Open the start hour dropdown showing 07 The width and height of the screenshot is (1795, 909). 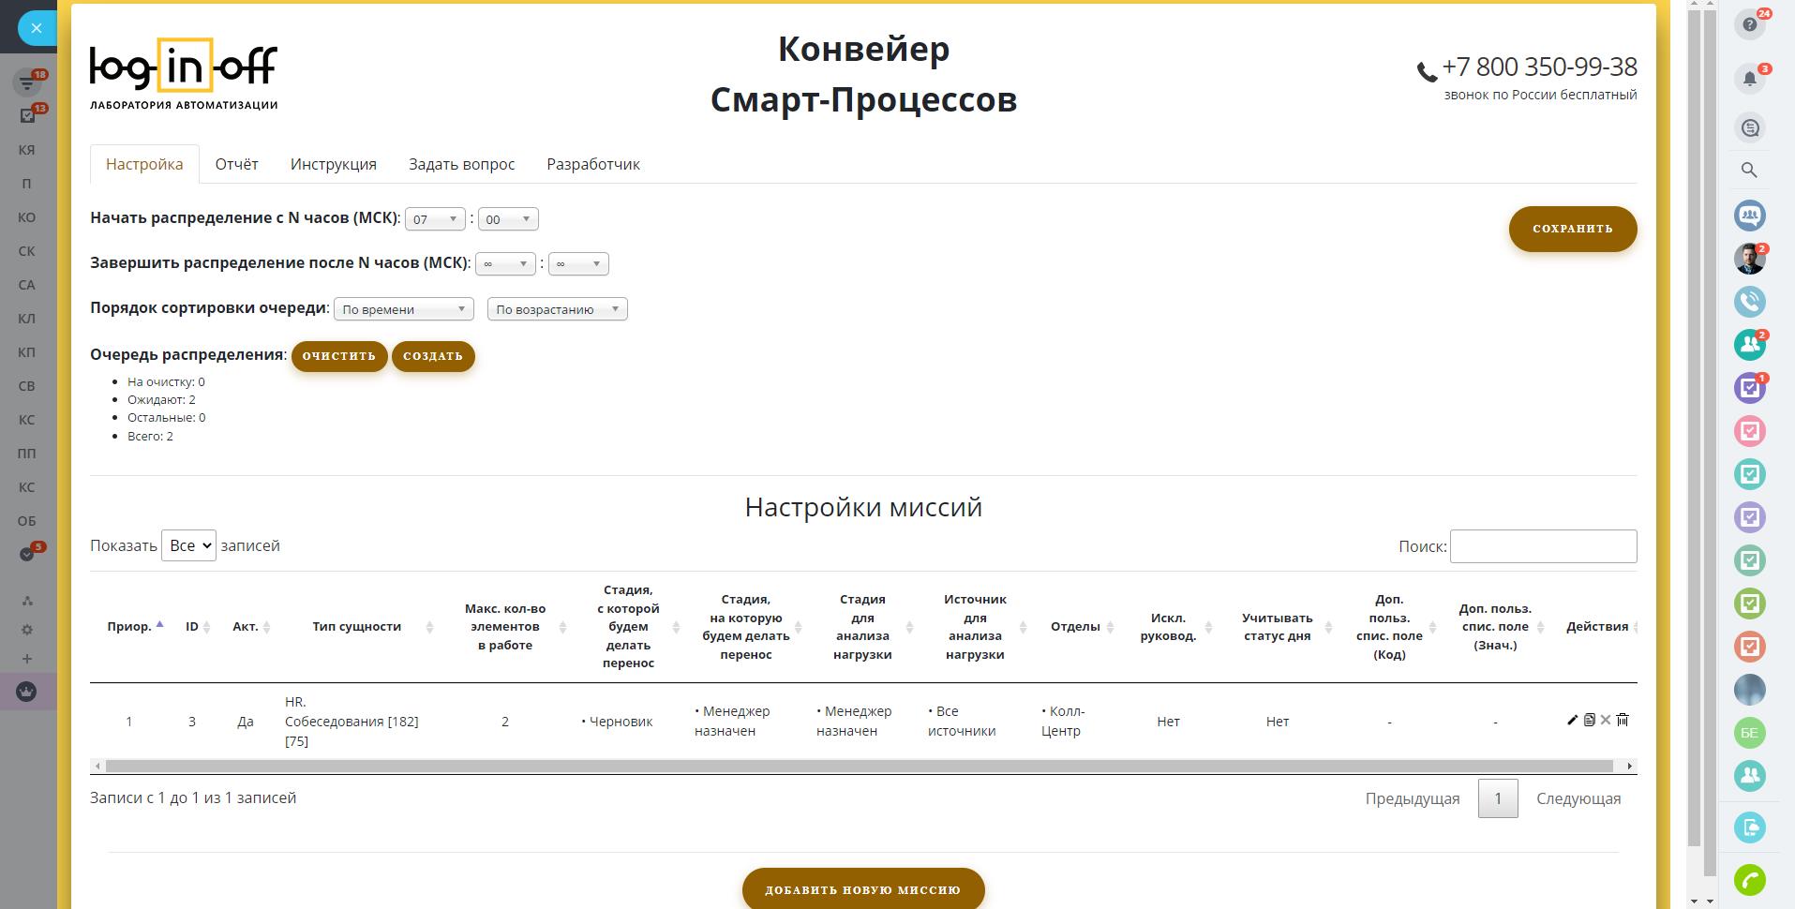pos(435,219)
